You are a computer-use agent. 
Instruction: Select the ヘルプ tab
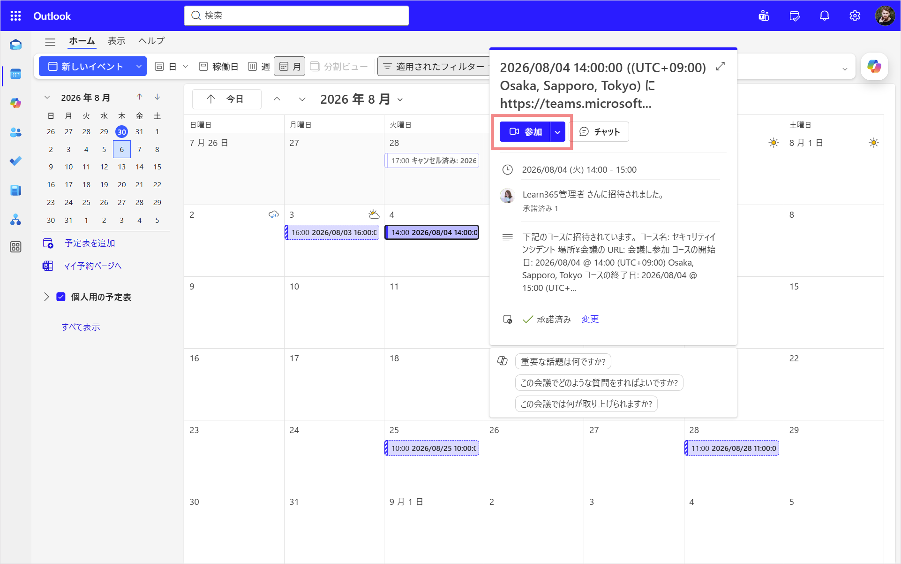151,41
